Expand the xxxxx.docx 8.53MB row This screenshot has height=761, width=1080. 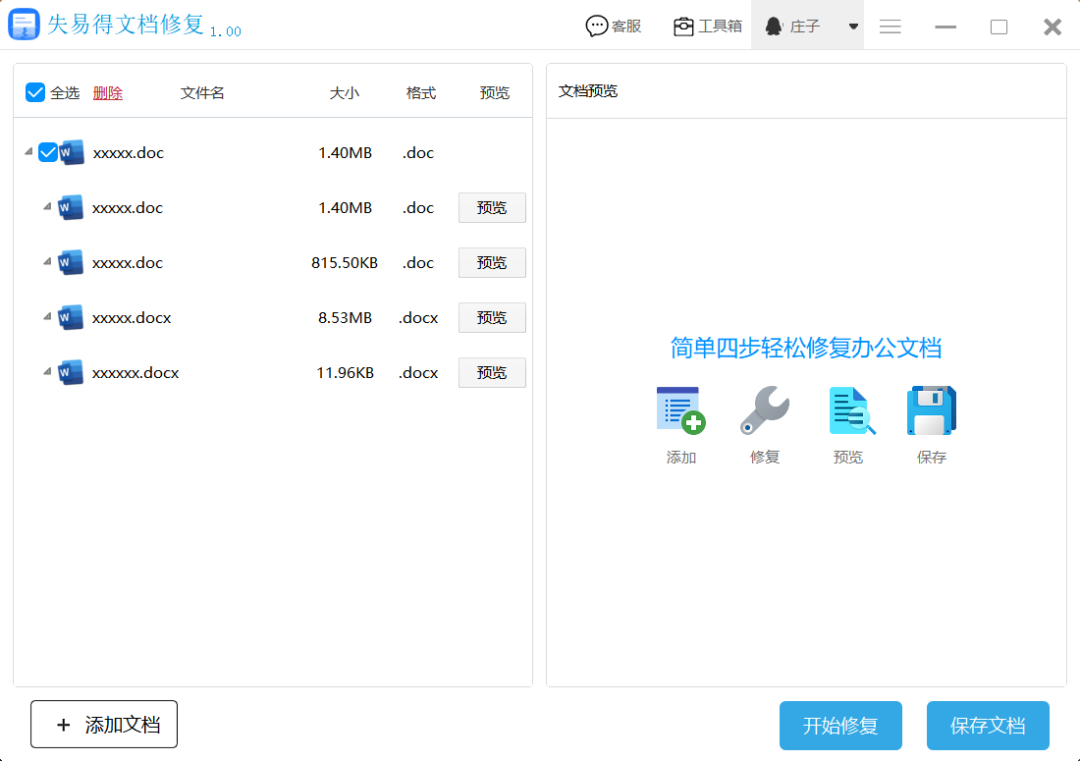click(x=47, y=316)
